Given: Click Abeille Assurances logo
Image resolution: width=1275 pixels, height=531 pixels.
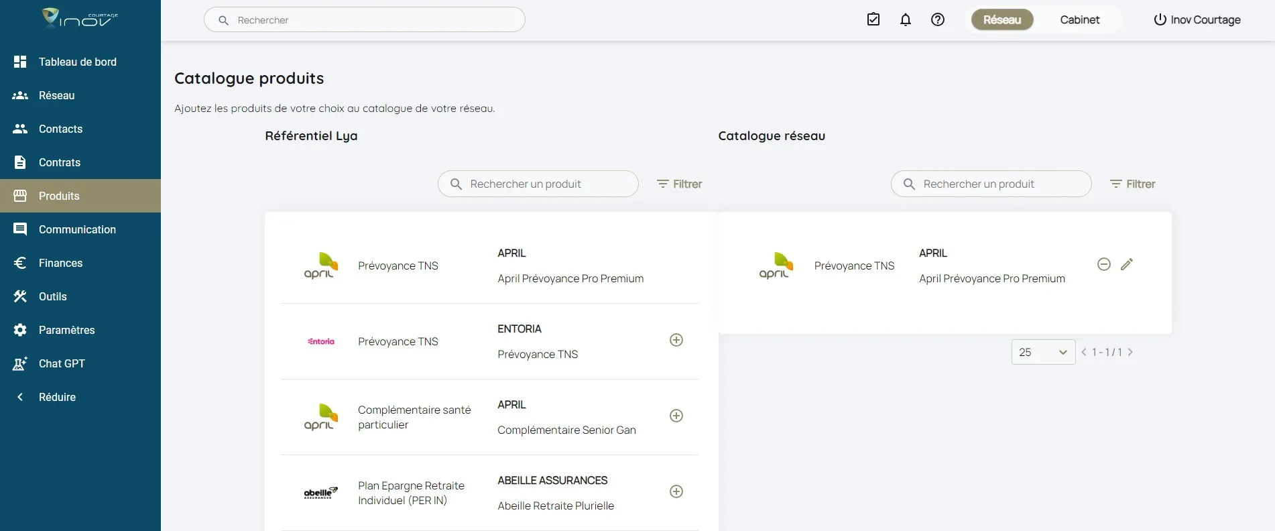Looking at the screenshot, I should (321, 493).
